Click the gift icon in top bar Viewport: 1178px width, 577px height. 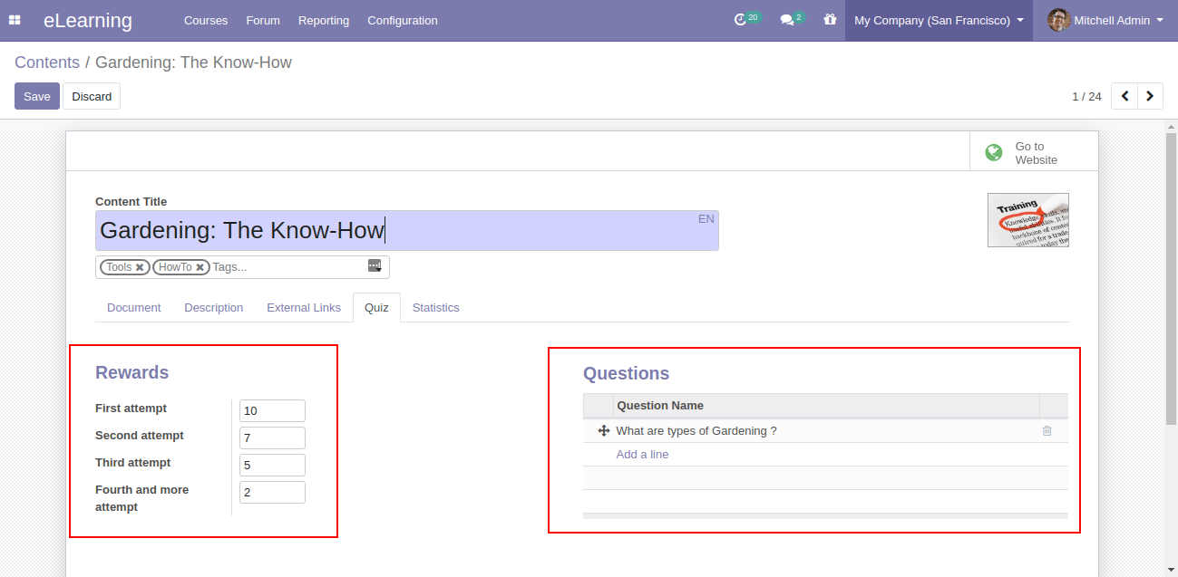coord(830,20)
